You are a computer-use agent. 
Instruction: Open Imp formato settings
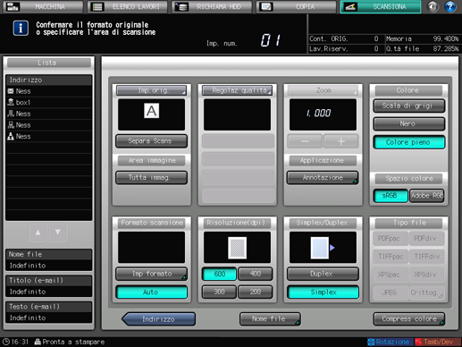pos(151,274)
